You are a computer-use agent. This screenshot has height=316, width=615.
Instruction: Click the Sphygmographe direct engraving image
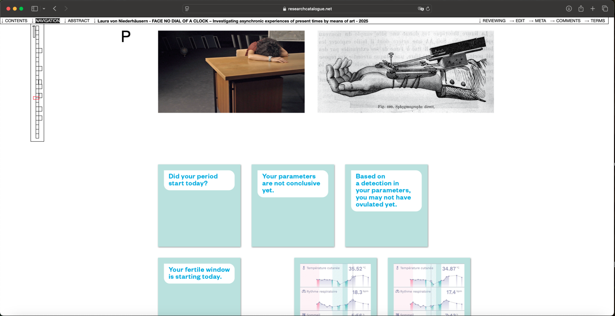[x=406, y=72]
